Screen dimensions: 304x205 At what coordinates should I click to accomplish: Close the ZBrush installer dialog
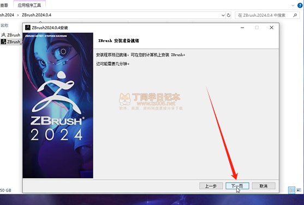coord(271,28)
